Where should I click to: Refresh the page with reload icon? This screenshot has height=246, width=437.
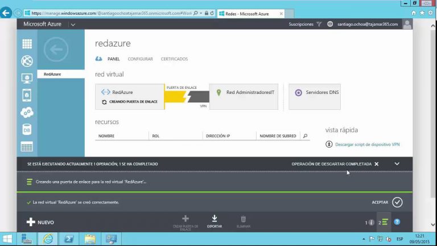click(212, 13)
